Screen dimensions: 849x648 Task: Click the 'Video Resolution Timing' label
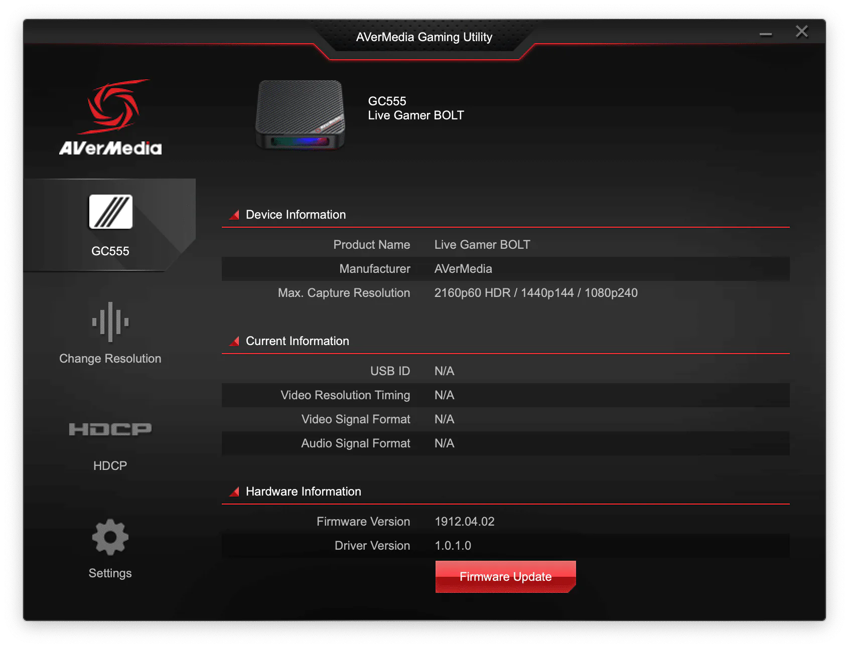[345, 395]
